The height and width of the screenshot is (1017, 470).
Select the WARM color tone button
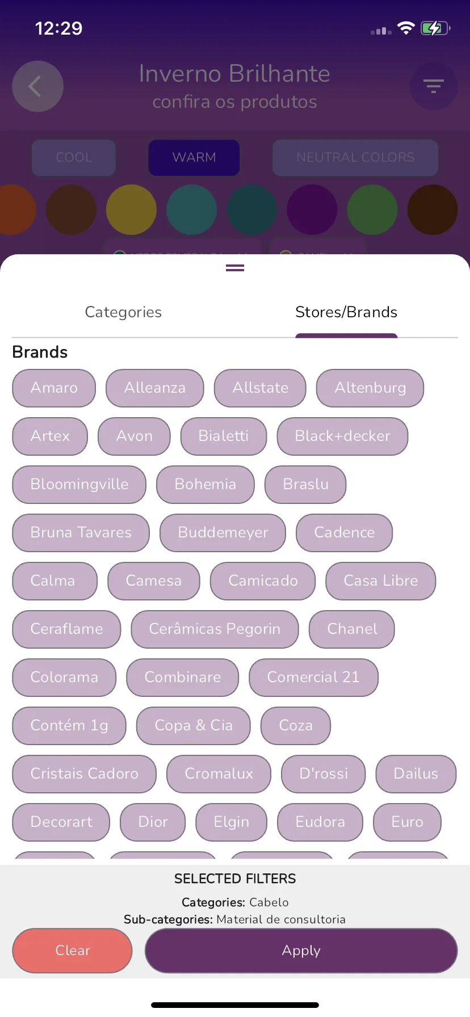point(194,157)
